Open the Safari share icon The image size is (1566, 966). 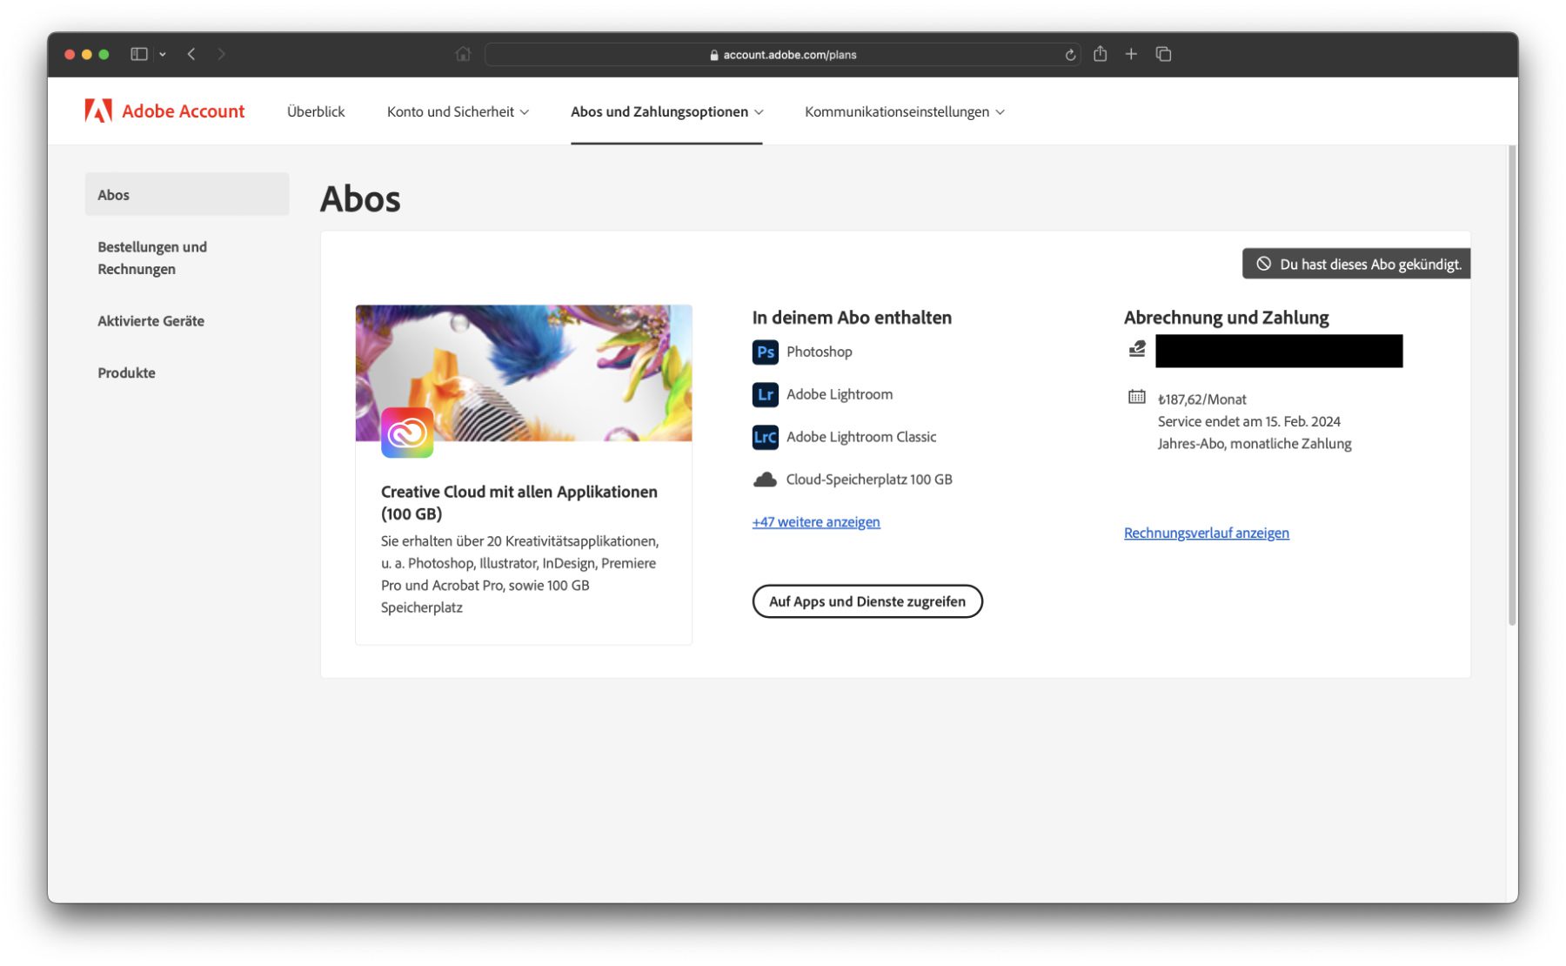click(x=1101, y=54)
